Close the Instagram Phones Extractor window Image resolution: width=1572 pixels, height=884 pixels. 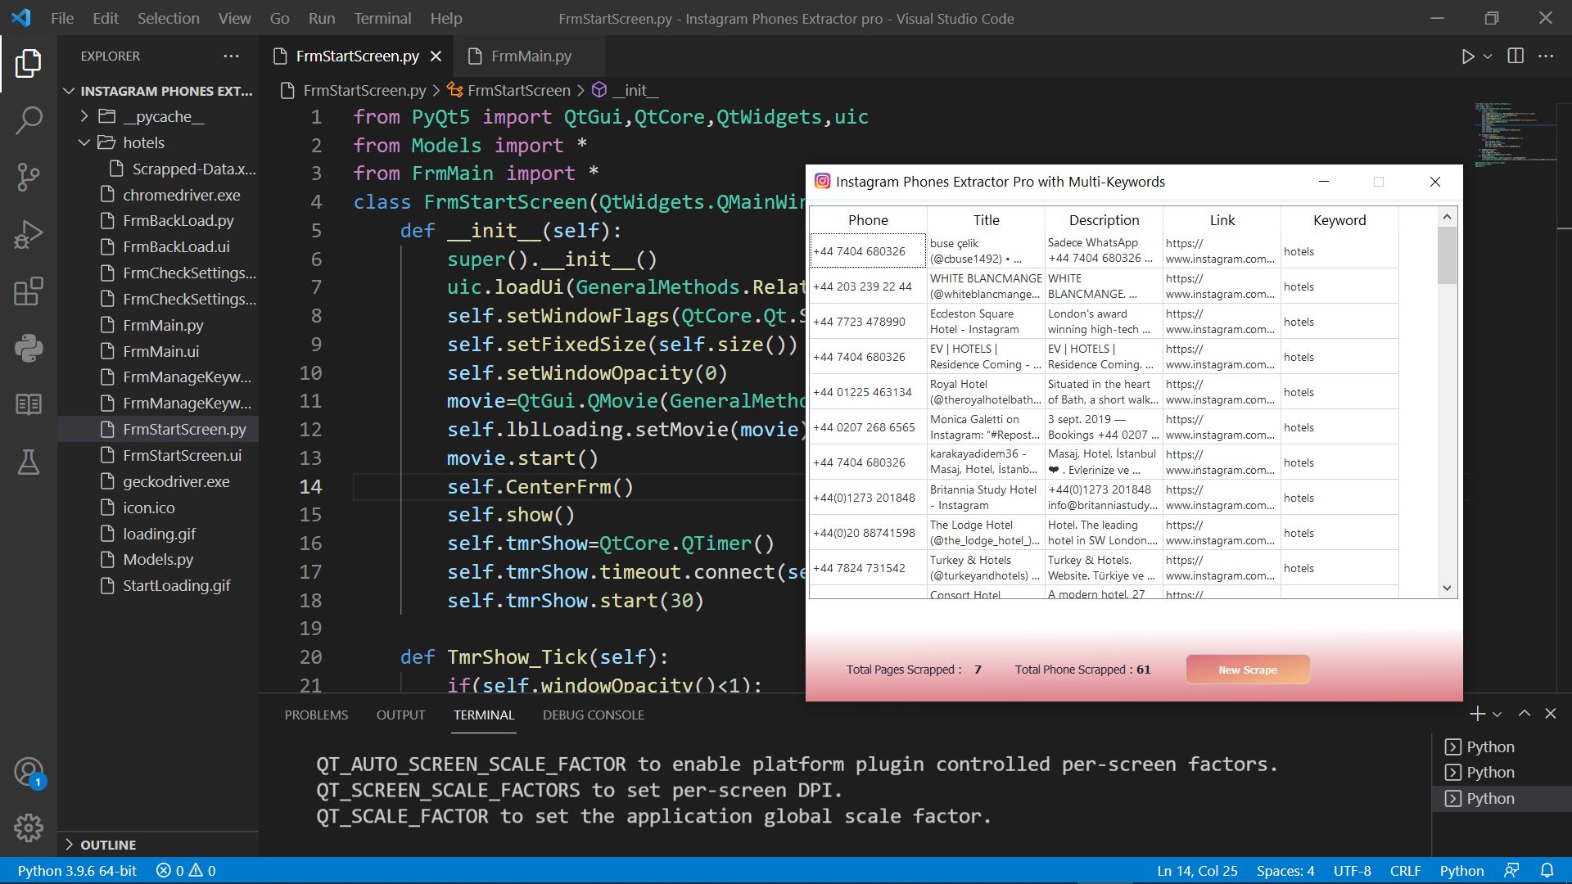(1434, 182)
